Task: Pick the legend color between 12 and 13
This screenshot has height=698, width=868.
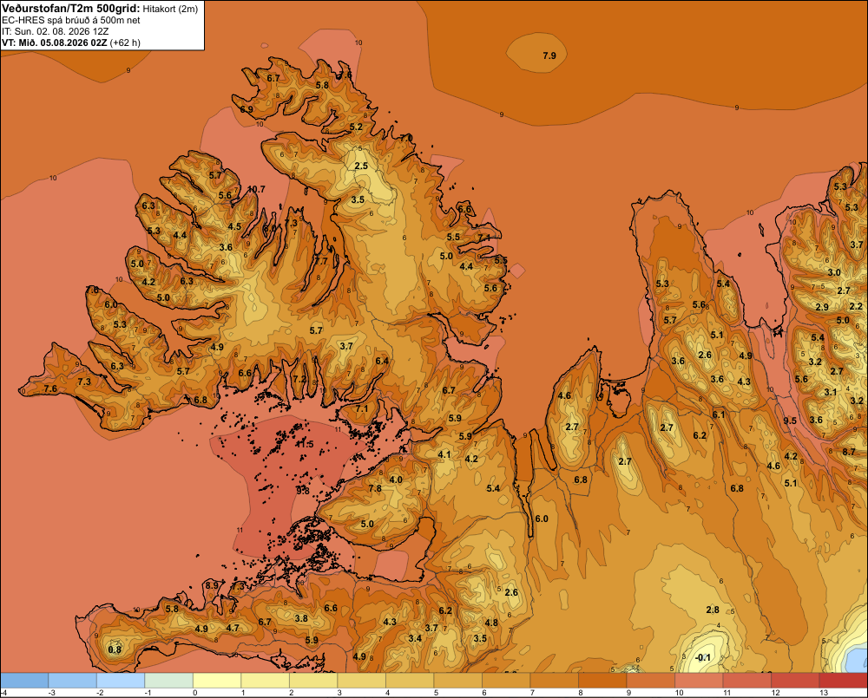Action: pyautogui.click(x=795, y=680)
